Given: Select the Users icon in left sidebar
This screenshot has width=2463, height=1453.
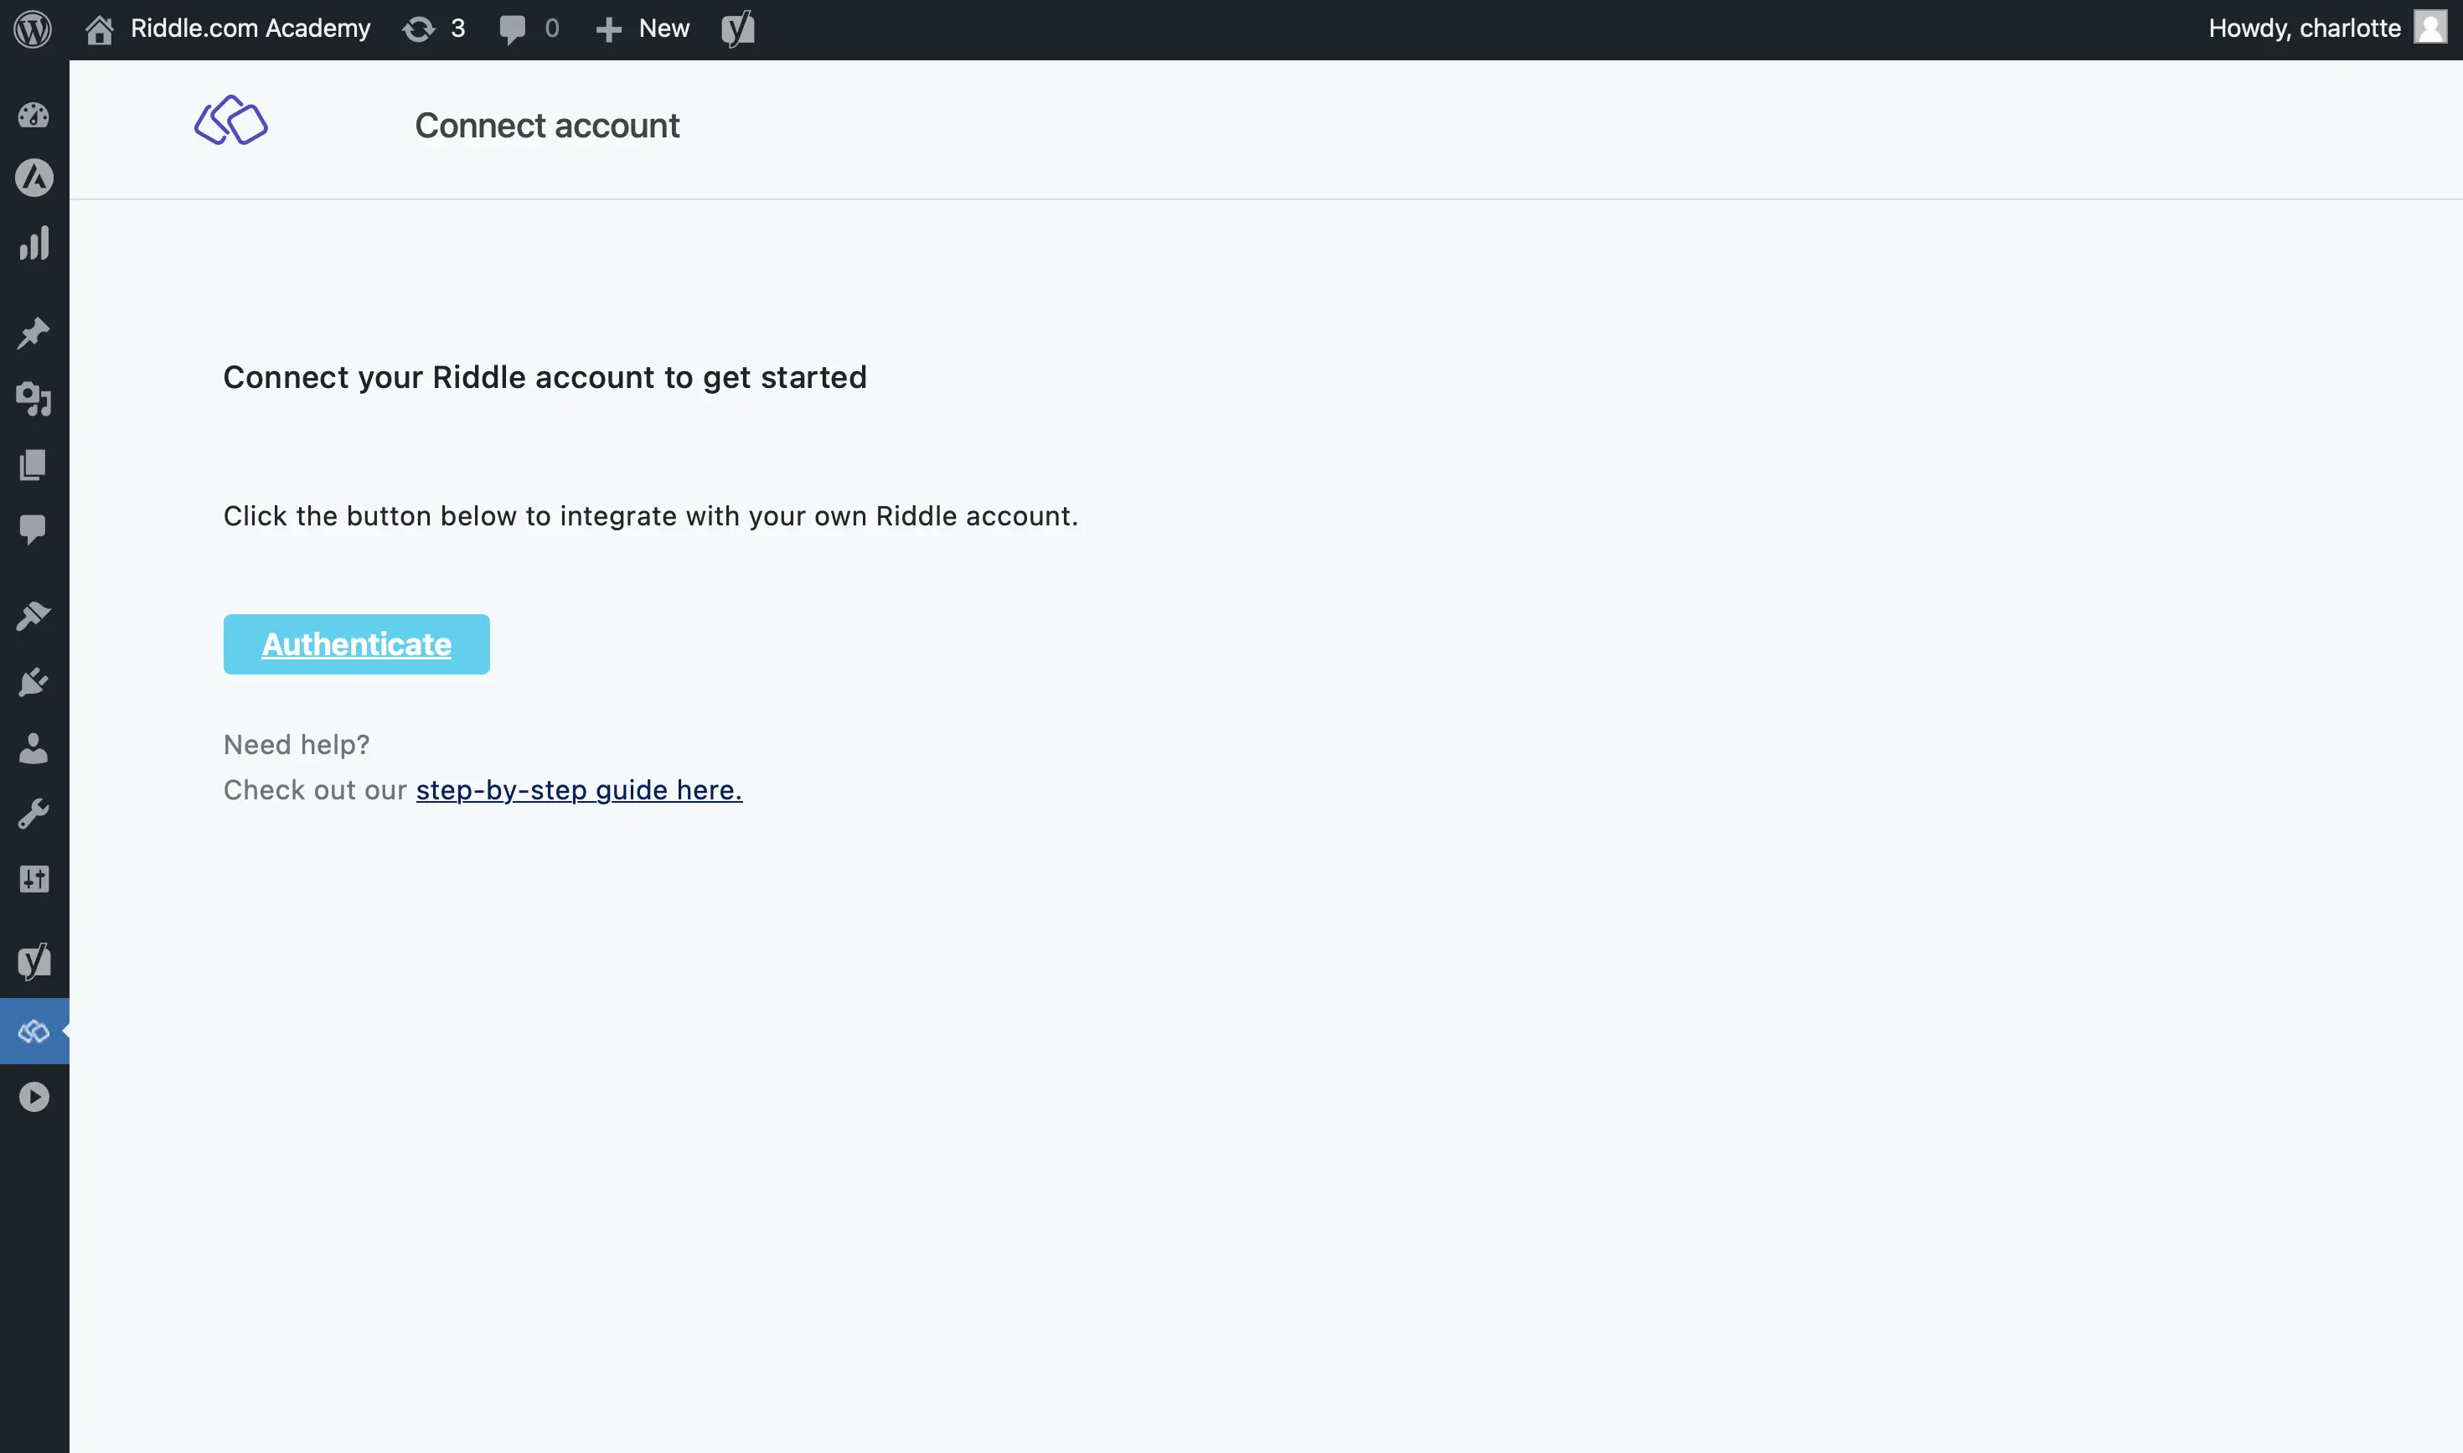Looking at the screenshot, I should pos(34,747).
